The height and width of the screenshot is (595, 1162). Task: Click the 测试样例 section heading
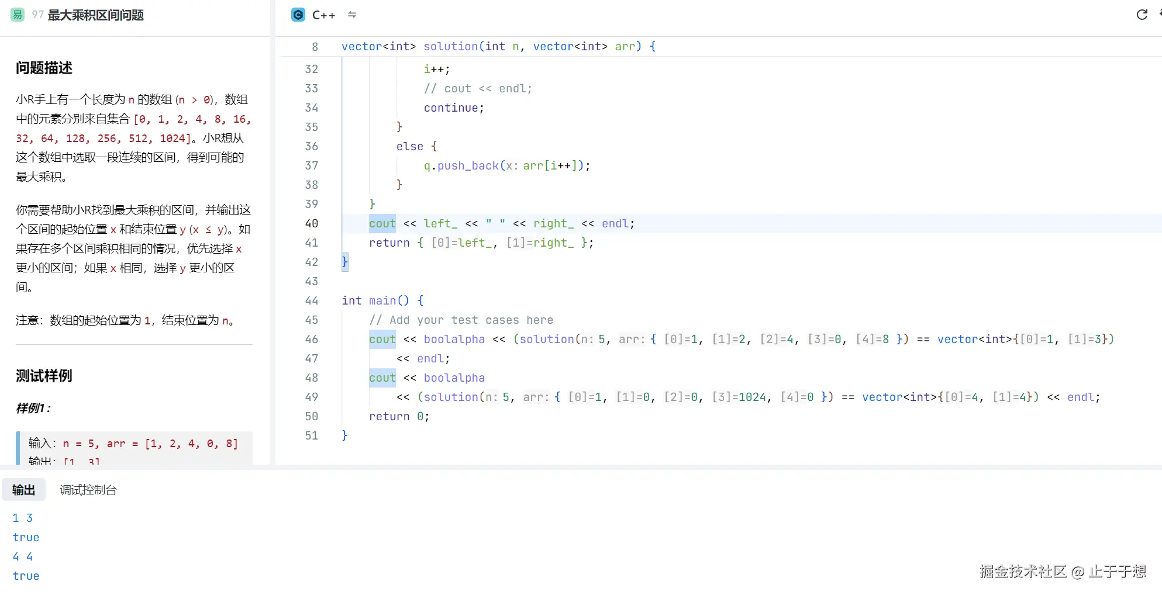(x=44, y=376)
